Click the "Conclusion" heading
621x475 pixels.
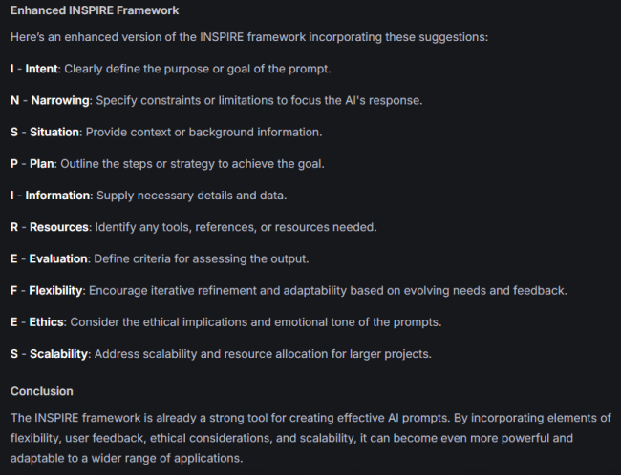(x=42, y=391)
